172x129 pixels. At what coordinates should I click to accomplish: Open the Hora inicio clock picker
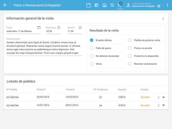tap(59, 27)
